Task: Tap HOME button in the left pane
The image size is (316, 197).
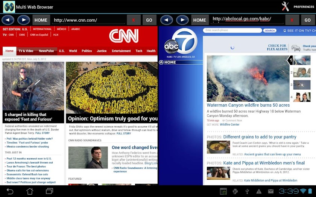Action: (x=41, y=20)
